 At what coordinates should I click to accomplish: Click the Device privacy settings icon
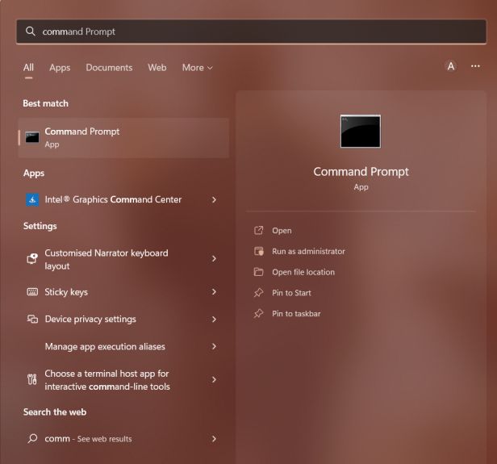32,319
